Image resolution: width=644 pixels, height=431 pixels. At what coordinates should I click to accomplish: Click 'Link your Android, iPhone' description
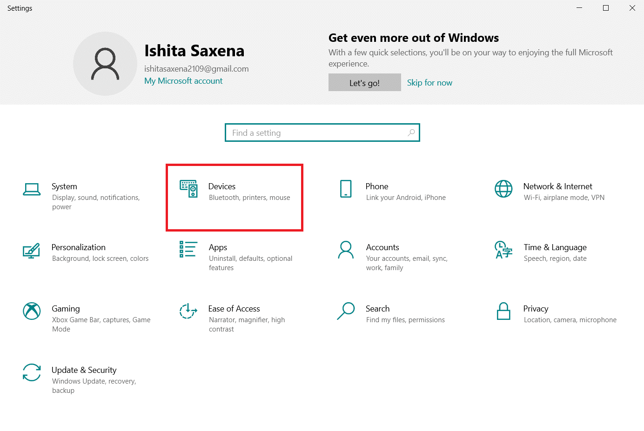pos(406,198)
